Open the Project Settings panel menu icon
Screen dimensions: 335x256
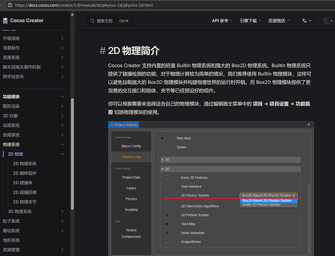309,124
